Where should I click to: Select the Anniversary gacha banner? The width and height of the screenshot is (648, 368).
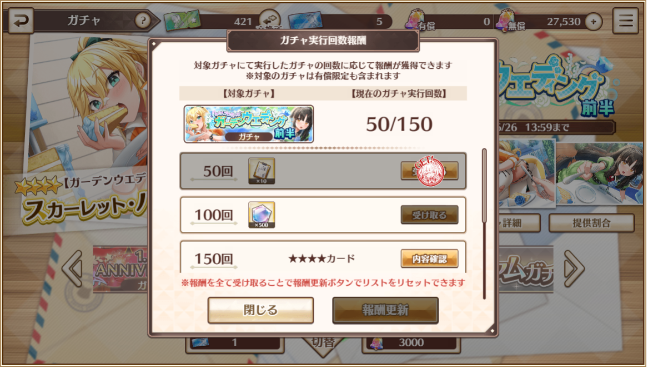pyautogui.click(x=120, y=270)
